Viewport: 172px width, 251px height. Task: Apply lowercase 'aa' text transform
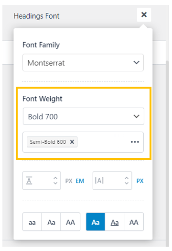click(32, 222)
